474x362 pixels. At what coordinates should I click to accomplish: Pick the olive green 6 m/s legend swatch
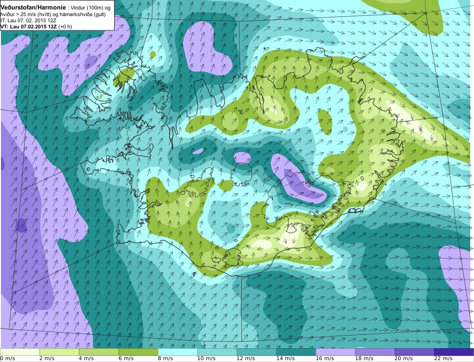pyautogui.click(x=138, y=352)
